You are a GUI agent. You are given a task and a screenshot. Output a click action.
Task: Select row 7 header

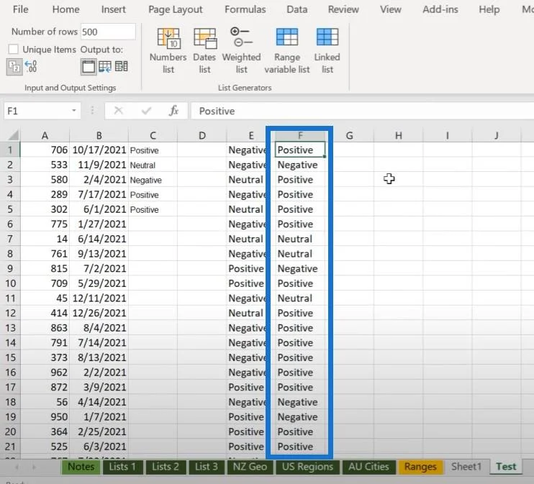click(x=10, y=239)
